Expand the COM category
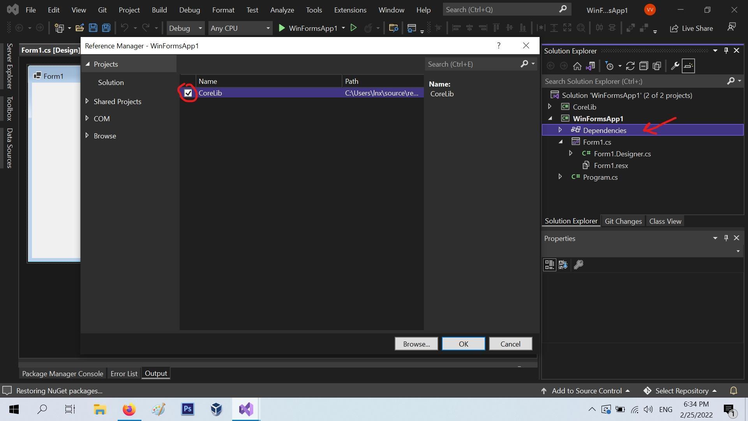This screenshot has width=748, height=421. 87,119
